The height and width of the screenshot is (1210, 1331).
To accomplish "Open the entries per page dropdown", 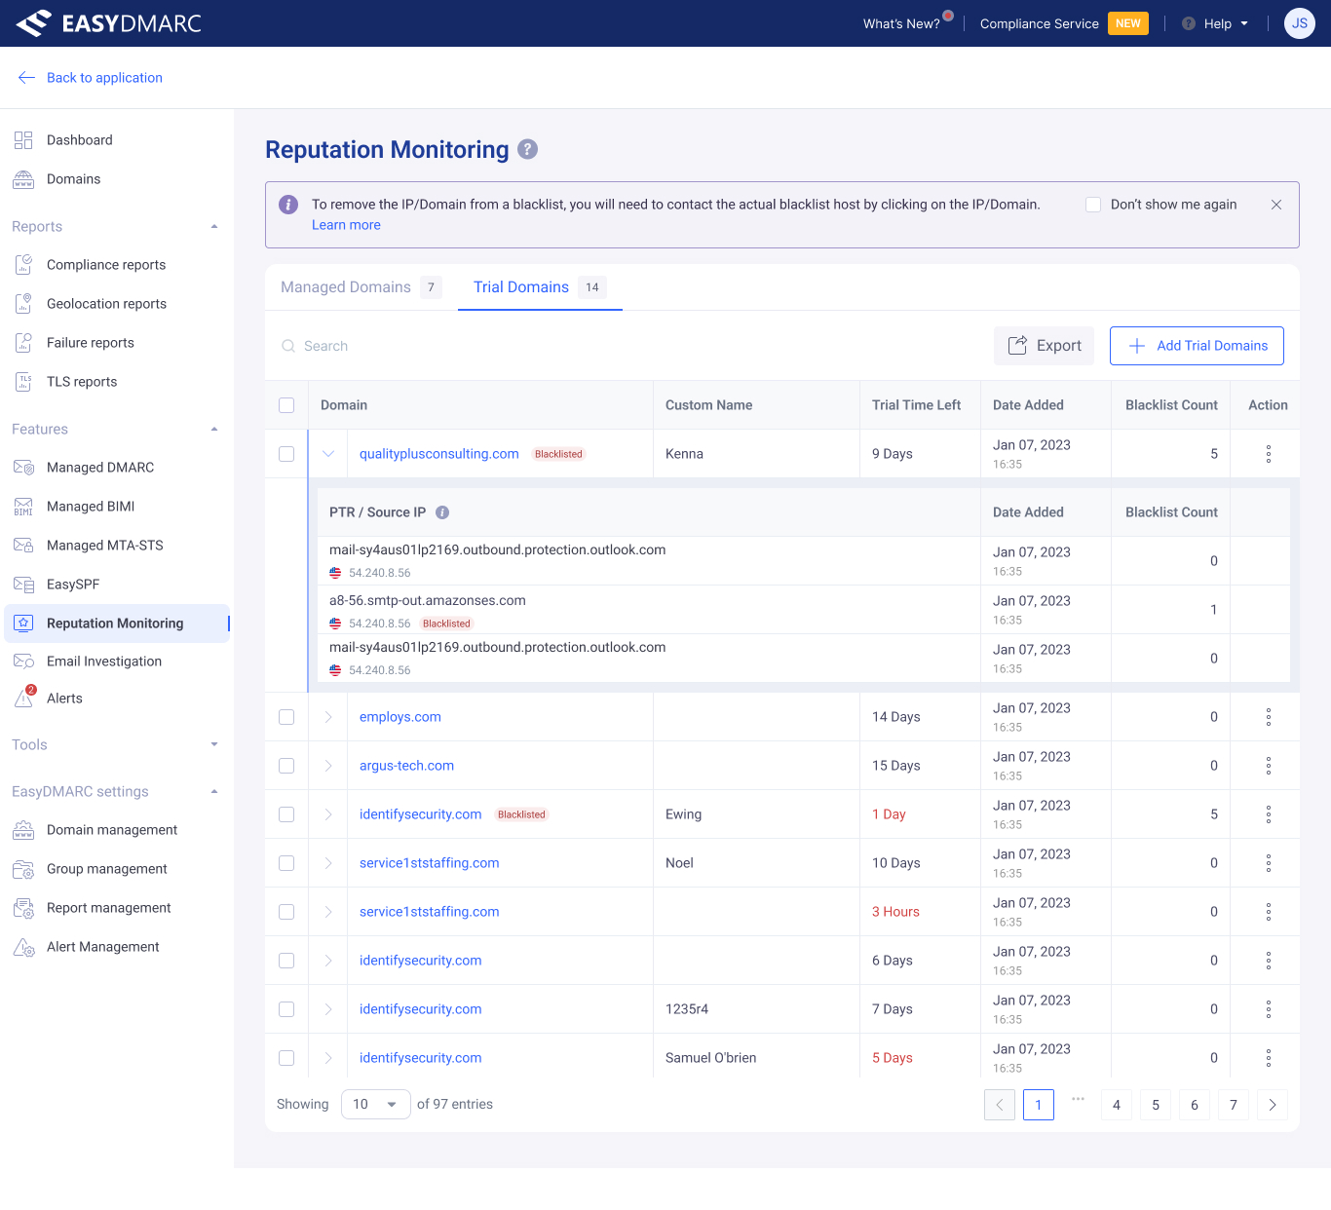I will [376, 1104].
